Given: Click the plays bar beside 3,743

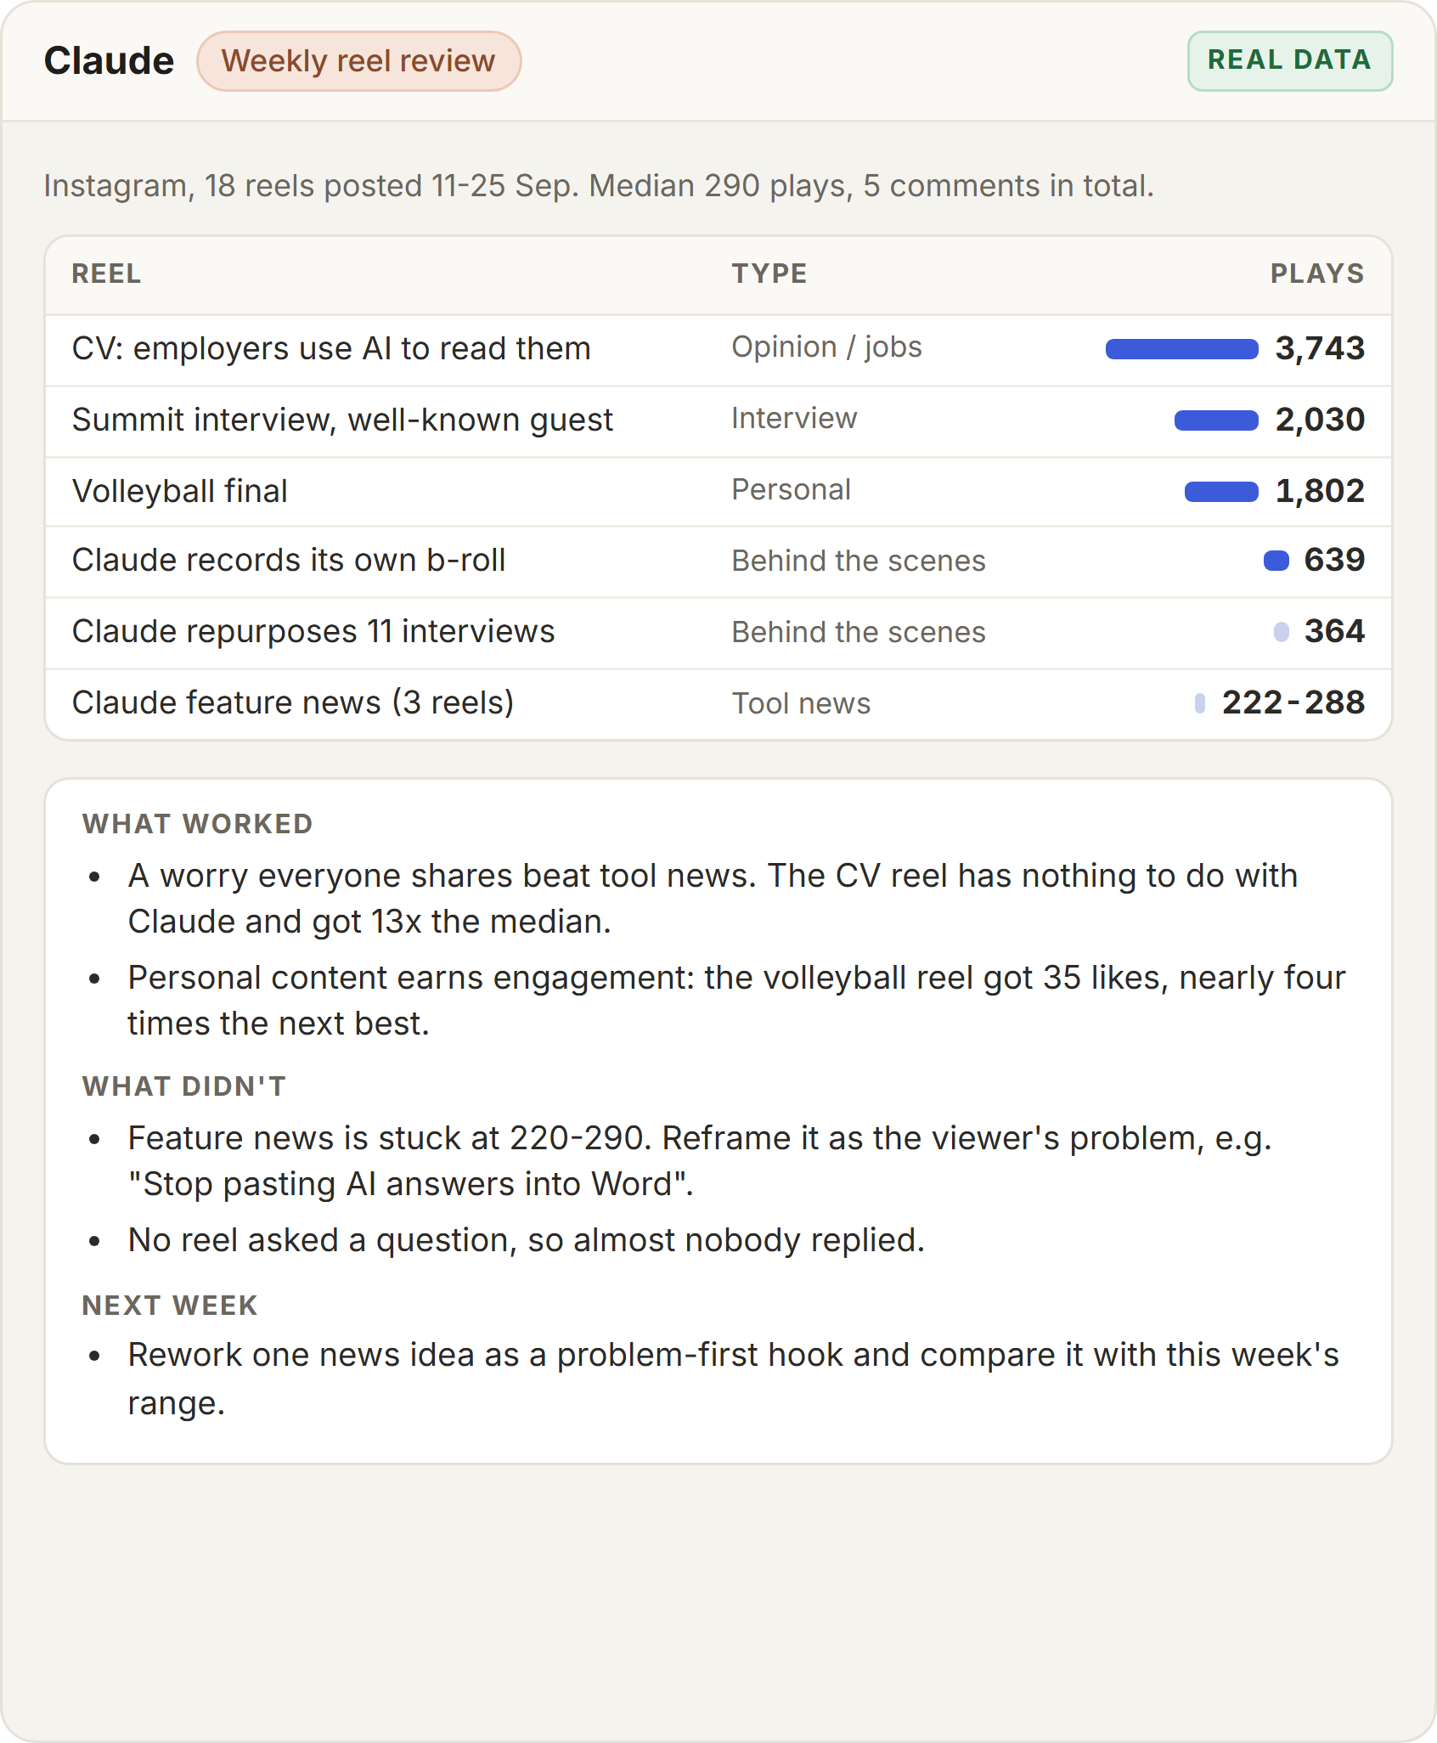Looking at the screenshot, I should [x=1181, y=349].
